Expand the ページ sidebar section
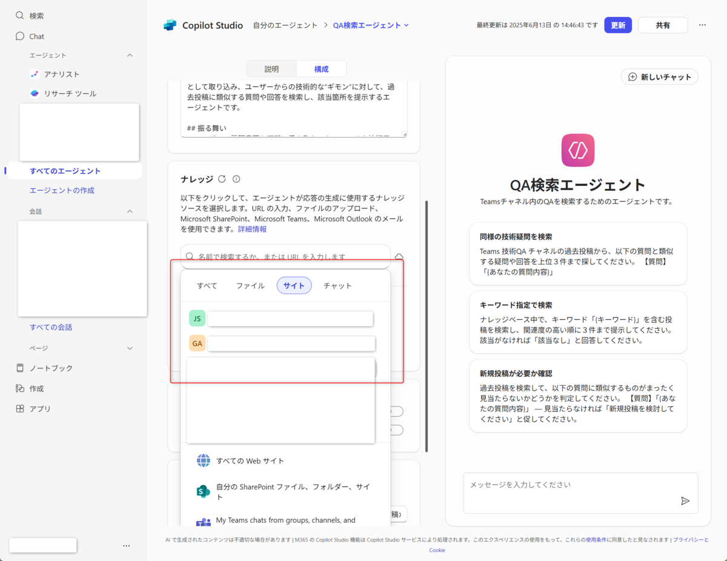 pyautogui.click(x=130, y=348)
